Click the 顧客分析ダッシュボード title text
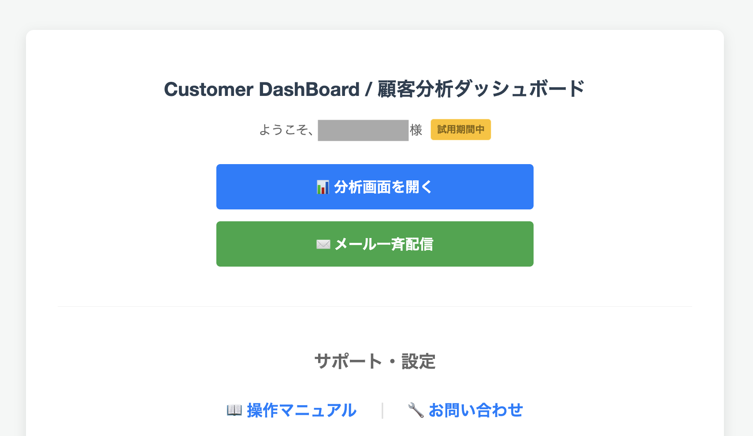This screenshot has width=753, height=436. pos(481,89)
